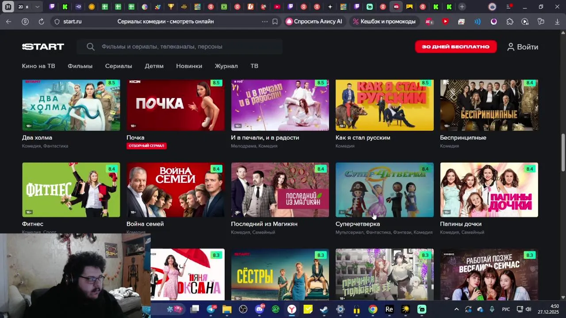
Task: Open OBS Studio from the taskbar
Action: coord(243,309)
